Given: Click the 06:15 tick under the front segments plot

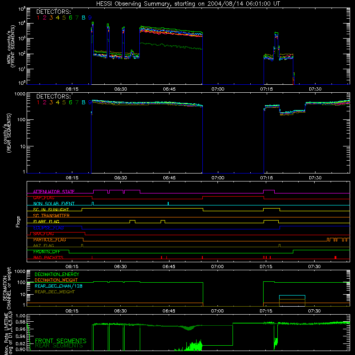Looking at the screenshot, I should pyautogui.click(x=72, y=89).
